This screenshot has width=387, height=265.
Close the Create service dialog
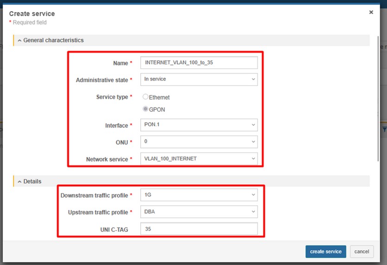(x=371, y=13)
